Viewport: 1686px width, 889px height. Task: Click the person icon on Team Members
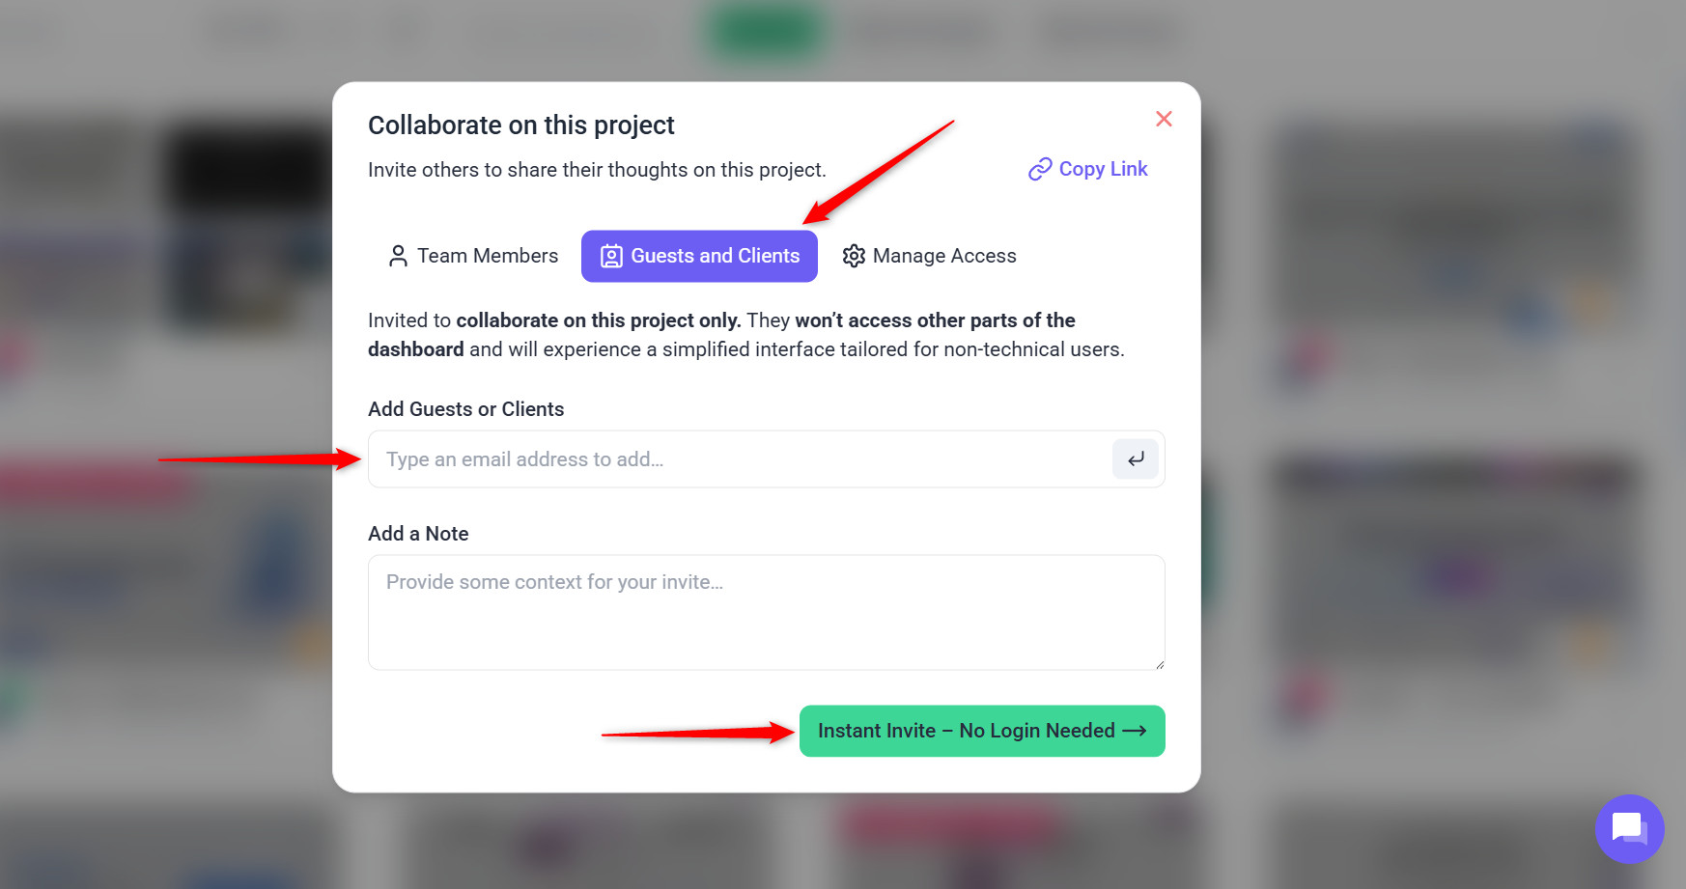tap(398, 256)
